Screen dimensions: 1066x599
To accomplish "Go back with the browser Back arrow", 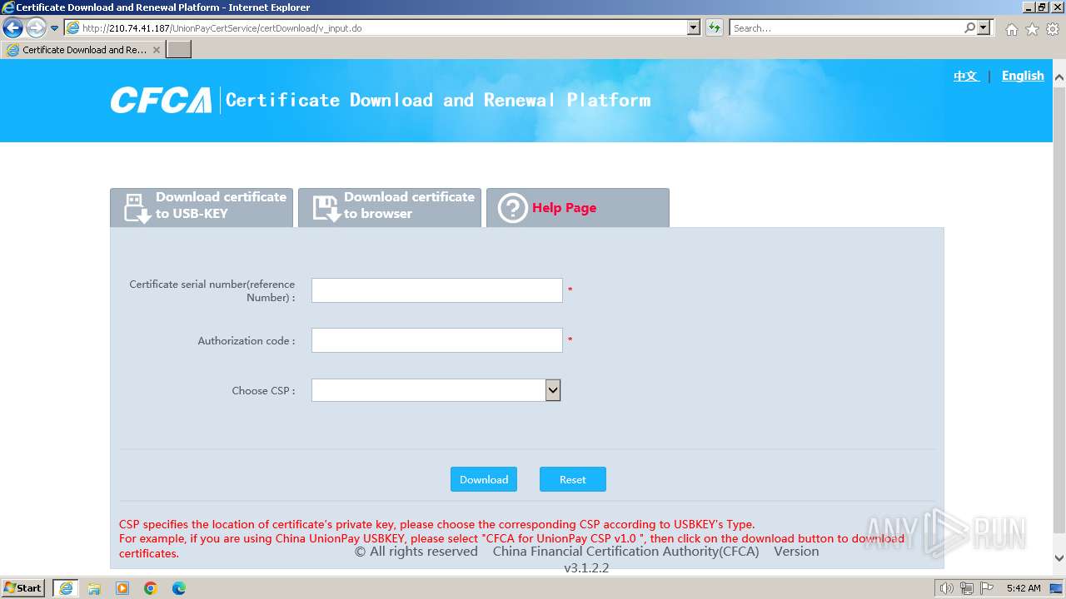I will (x=12, y=28).
